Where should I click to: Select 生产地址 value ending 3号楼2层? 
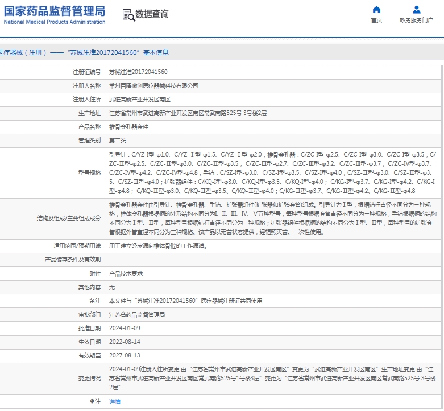pos(188,113)
